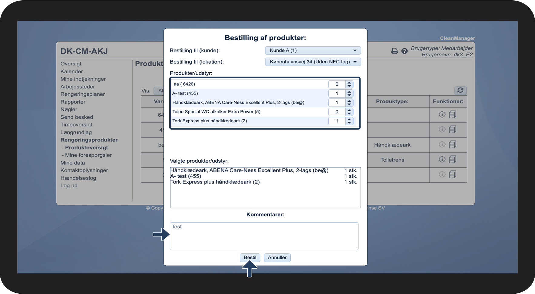The image size is (535, 294).
Task: Decrease the Tork Express plus håndklædeark quantity
Action: (349, 123)
